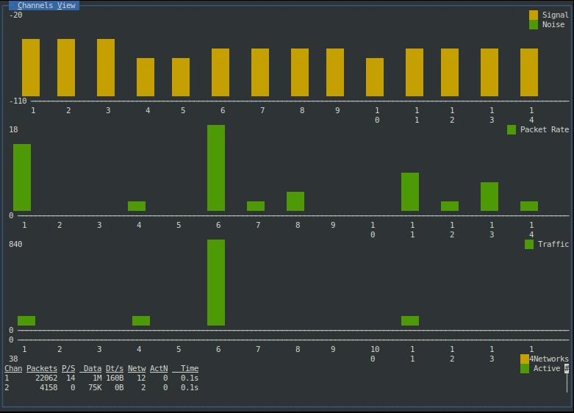Click channel 6 bar in Traffic graph
The height and width of the screenshot is (413, 574).
[x=216, y=282]
